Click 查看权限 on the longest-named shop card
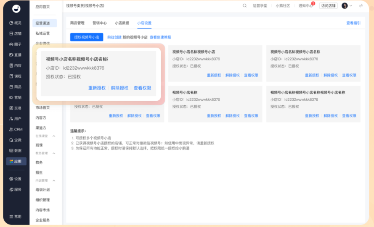This screenshot has height=227, width=374. tap(349, 116)
